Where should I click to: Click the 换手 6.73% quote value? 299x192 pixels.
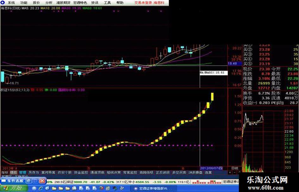[264, 93]
